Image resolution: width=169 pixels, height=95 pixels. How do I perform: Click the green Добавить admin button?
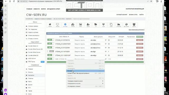[x=140, y=37]
